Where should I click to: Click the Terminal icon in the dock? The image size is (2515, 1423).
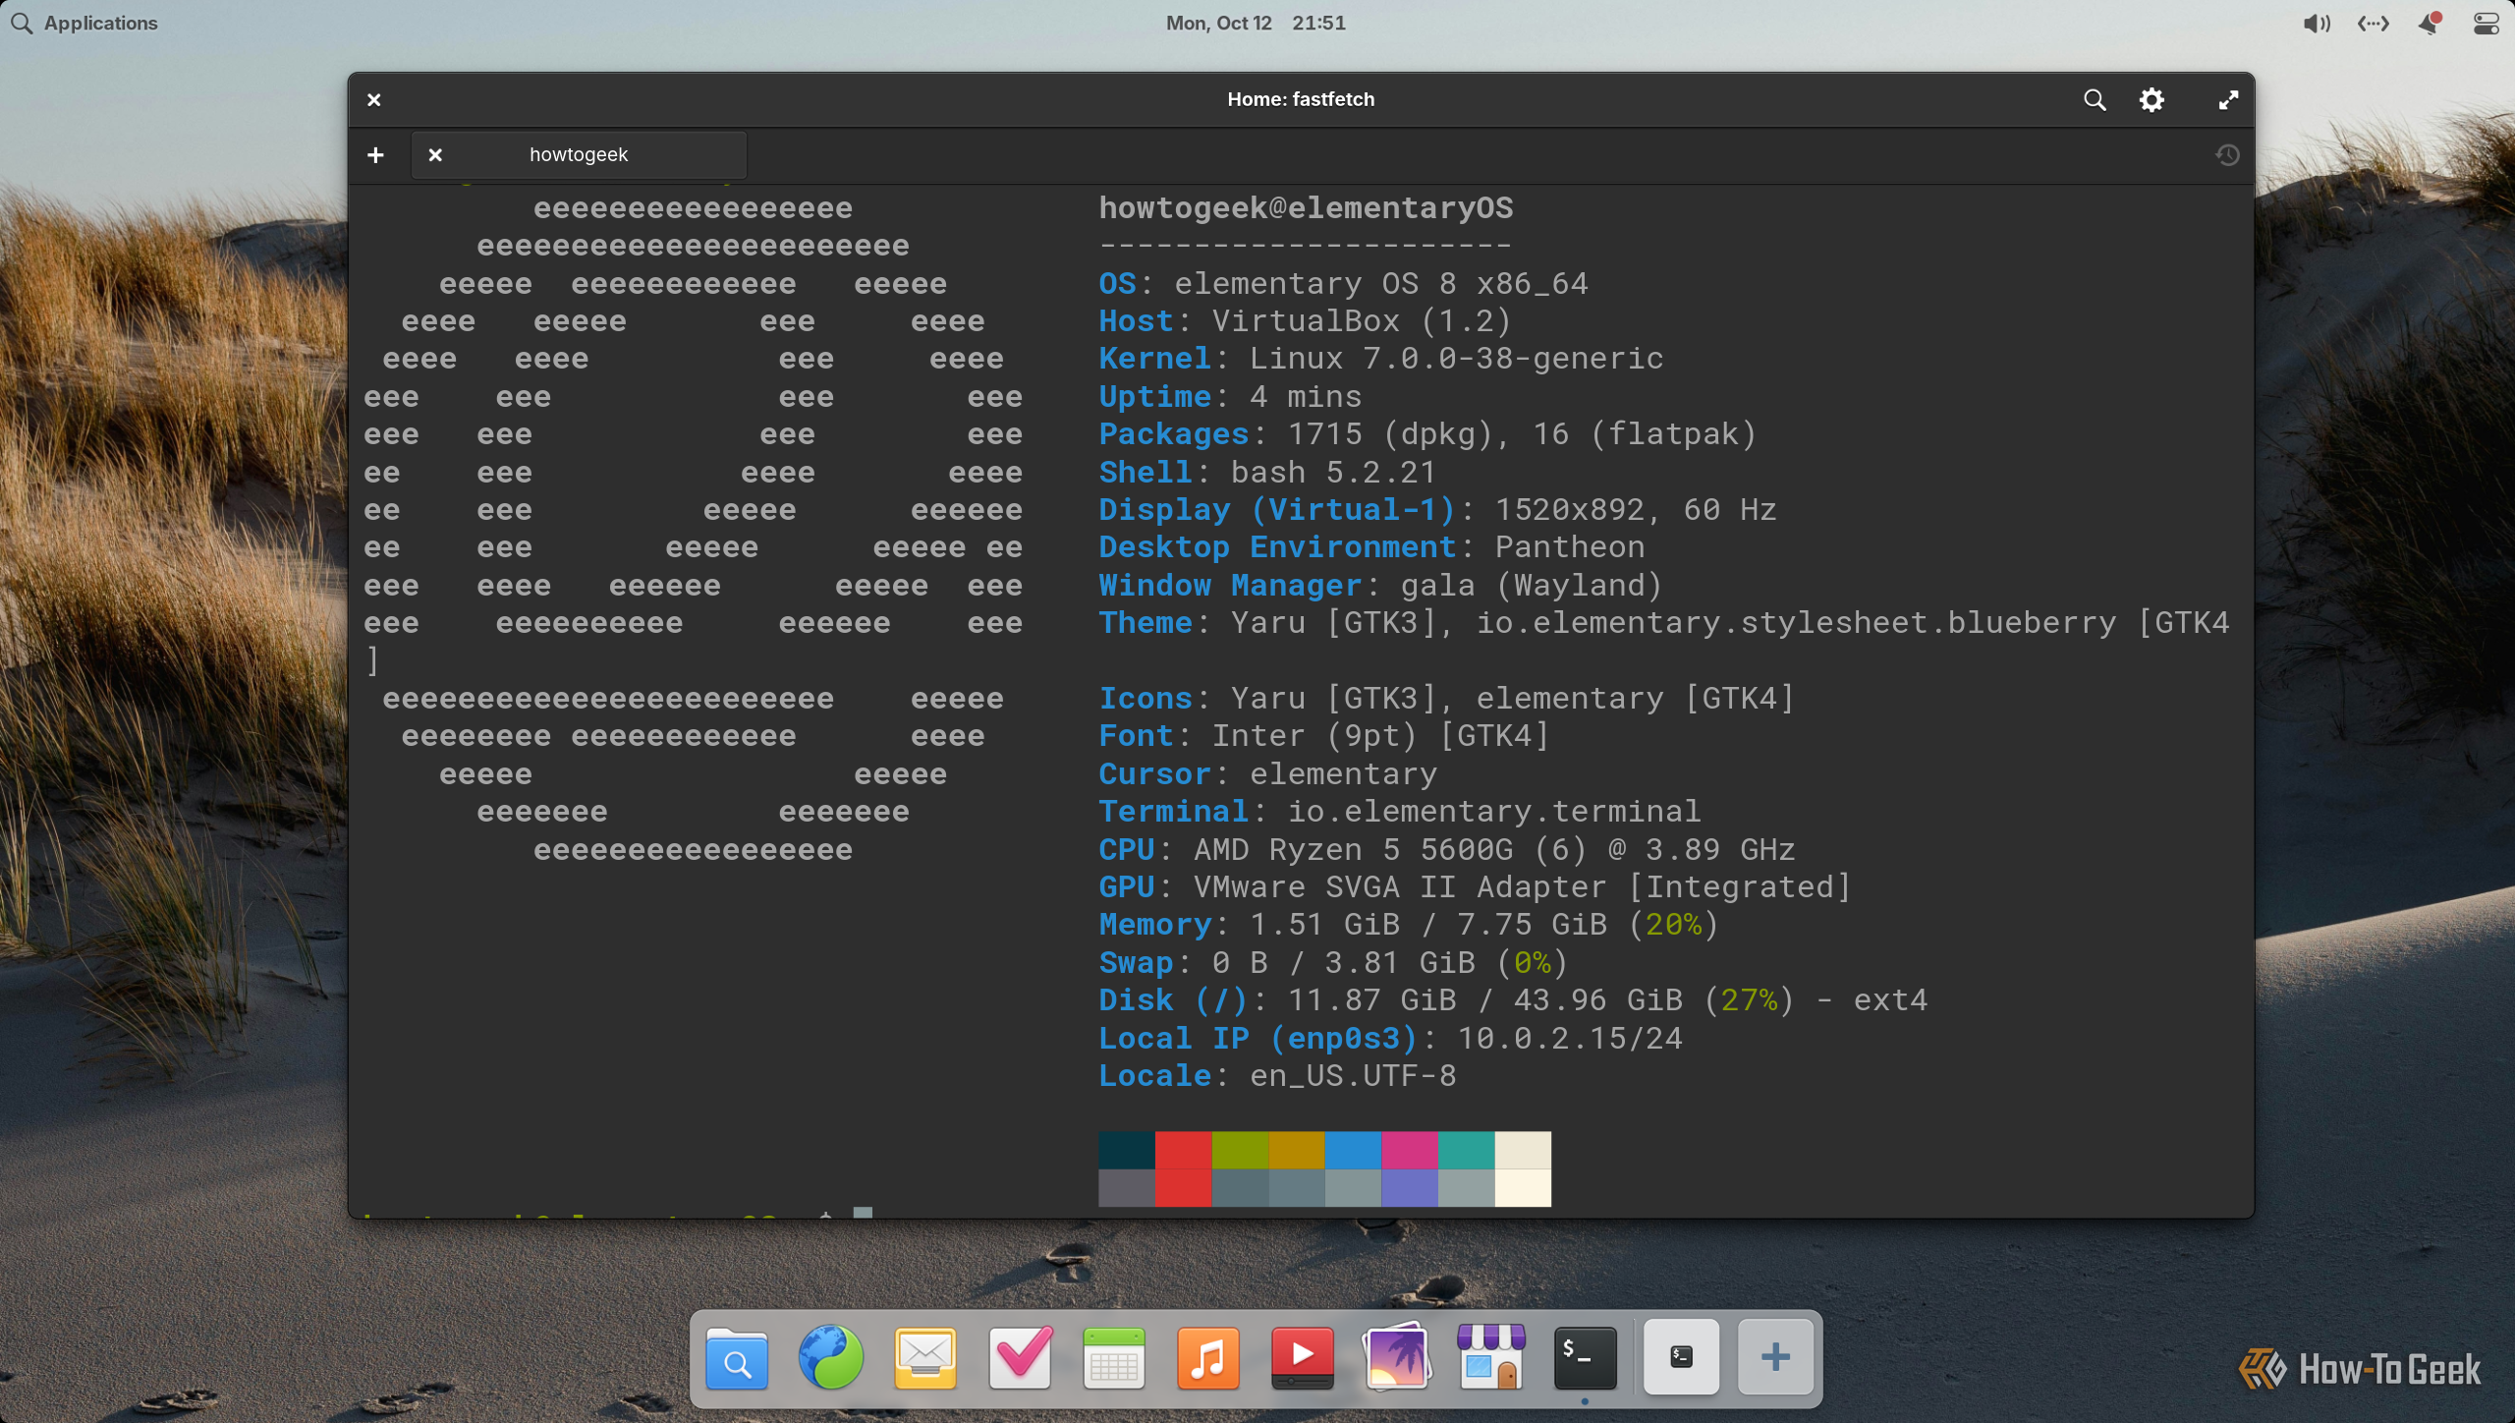coord(1585,1358)
